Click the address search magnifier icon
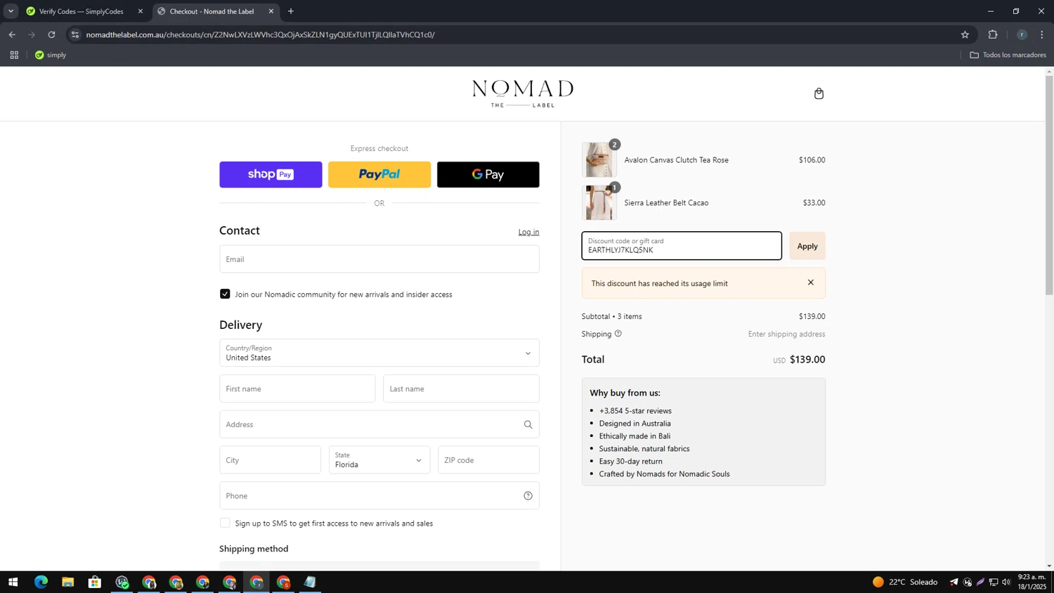Image resolution: width=1054 pixels, height=593 pixels. (528, 424)
